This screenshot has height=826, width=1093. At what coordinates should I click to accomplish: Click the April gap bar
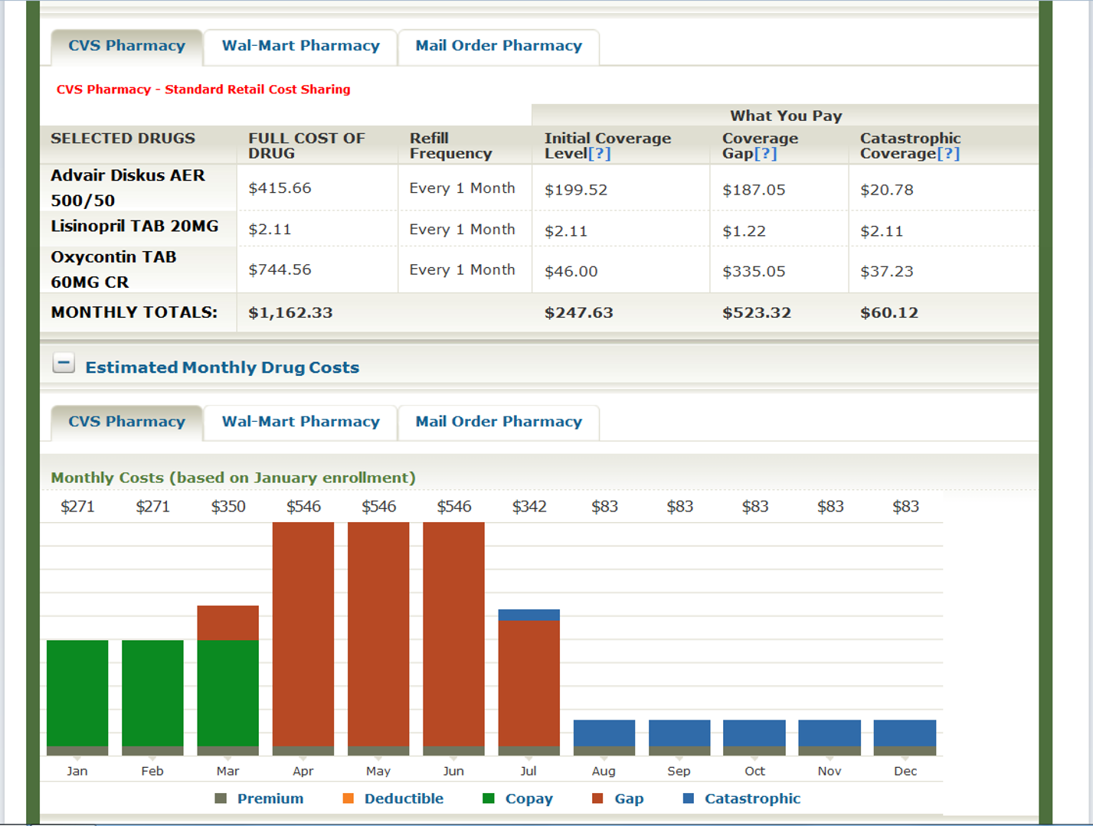[x=303, y=634]
